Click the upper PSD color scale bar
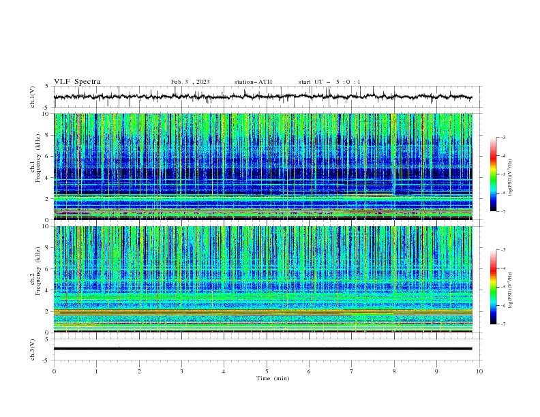Screen dimensions: 540x417 pyautogui.click(x=493, y=174)
